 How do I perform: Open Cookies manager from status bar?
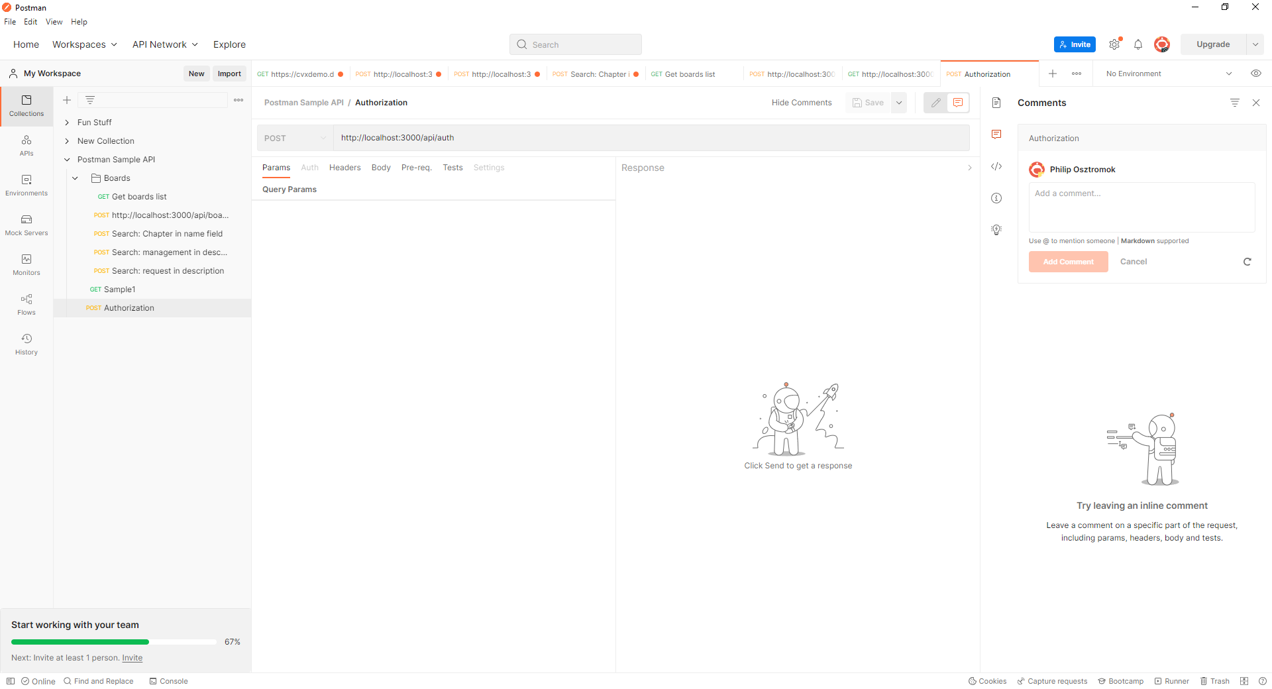click(987, 681)
